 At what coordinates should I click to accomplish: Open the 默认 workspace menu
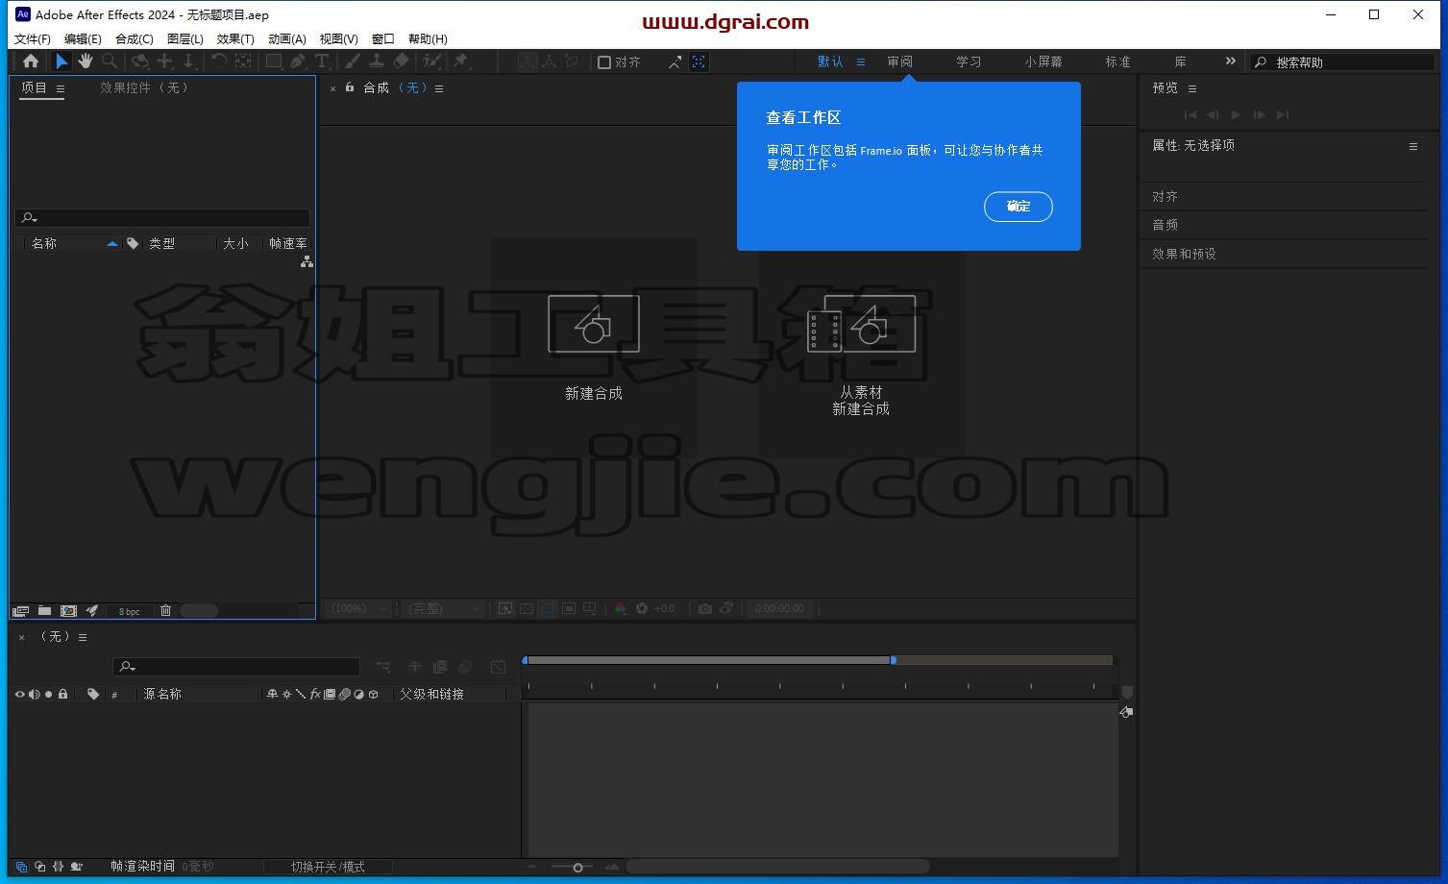pos(861,61)
